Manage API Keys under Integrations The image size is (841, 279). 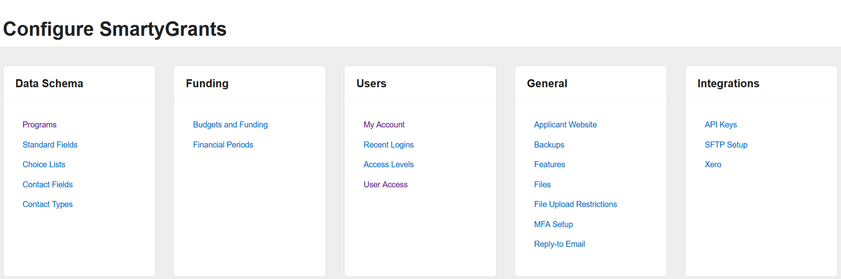tap(720, 125)
